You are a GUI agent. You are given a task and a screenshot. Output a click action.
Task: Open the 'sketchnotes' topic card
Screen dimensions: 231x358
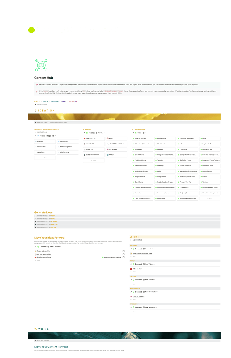[x=45, y=147]
